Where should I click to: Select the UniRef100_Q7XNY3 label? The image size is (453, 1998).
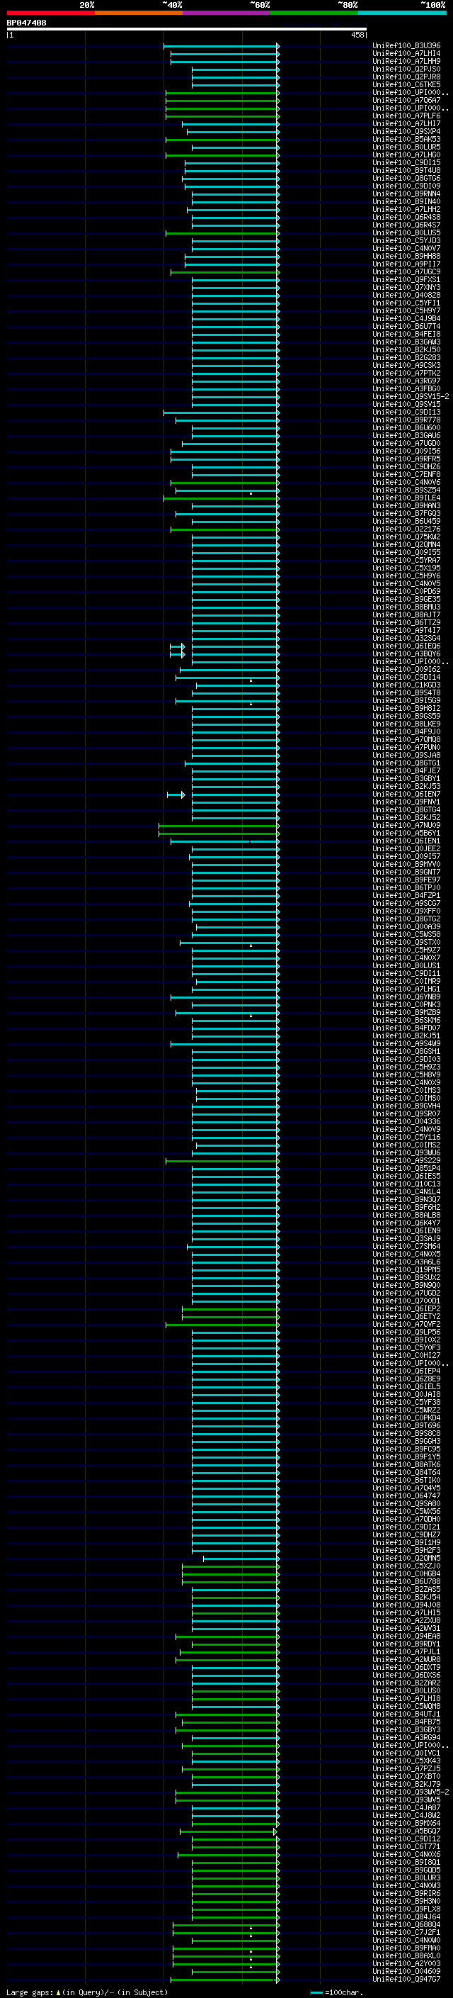[x=406, y=288]
